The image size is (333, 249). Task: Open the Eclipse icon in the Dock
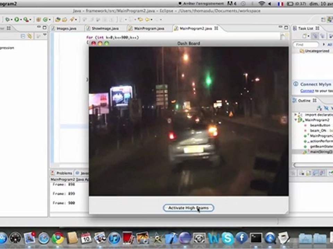[185, 238]
